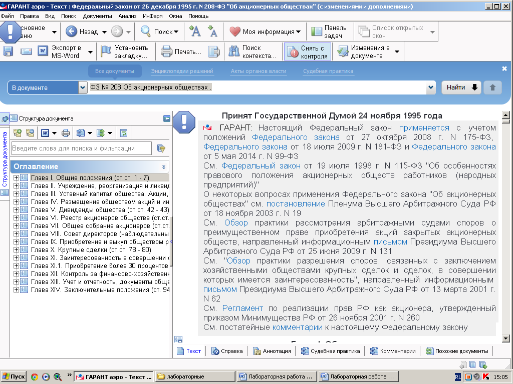Click the Chrome icon in quick launch

[34, 377]
